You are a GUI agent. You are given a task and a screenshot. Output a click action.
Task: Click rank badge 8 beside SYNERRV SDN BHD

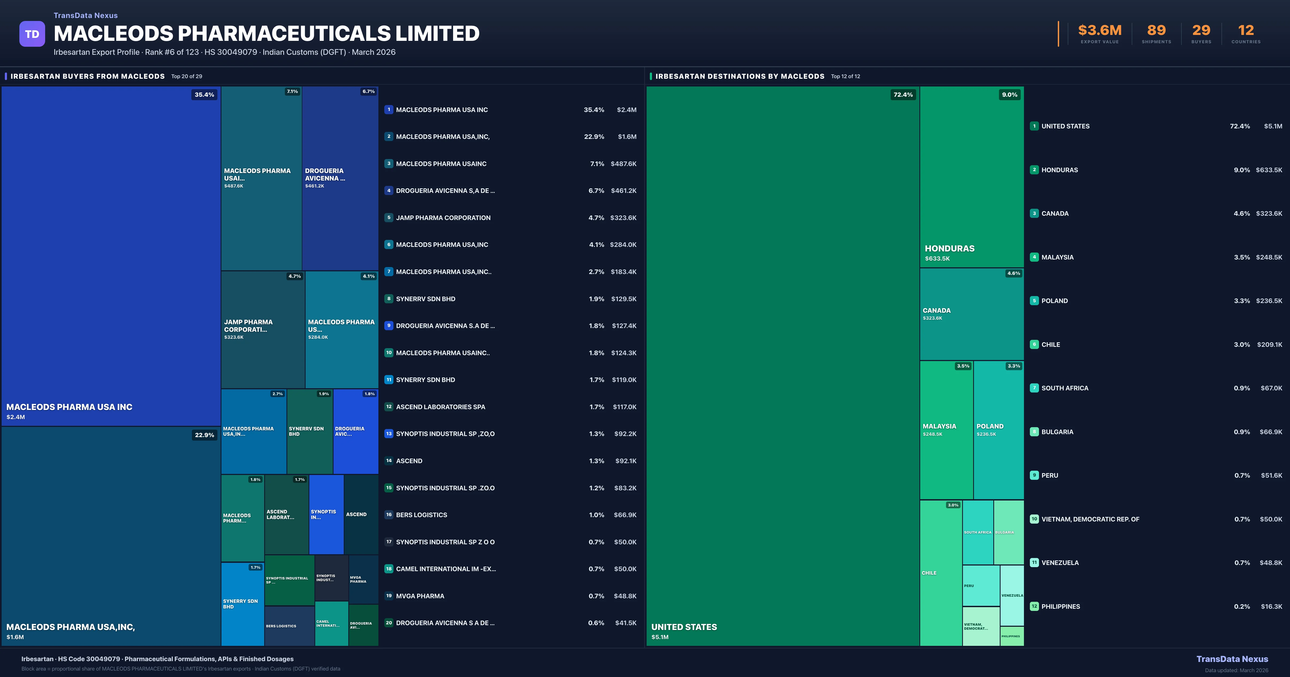pyautogui.click(x=389, y=299)
